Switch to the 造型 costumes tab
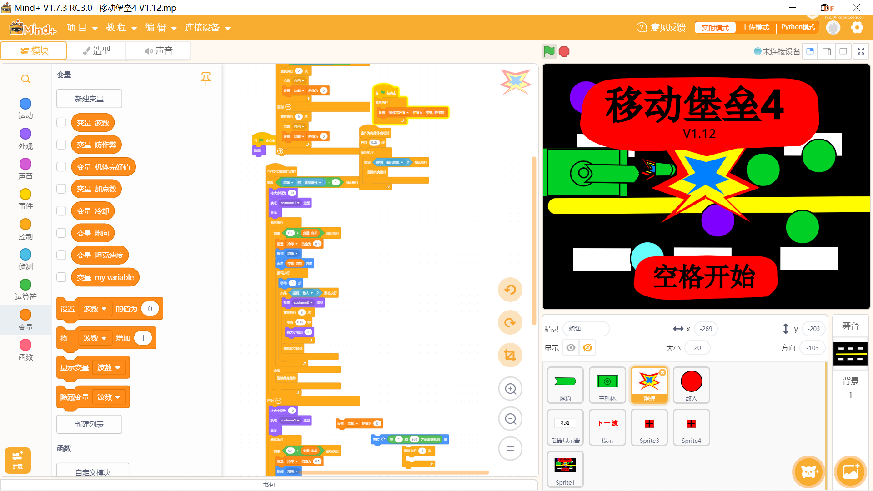This screenshot has width=873, height=491. 96,50
